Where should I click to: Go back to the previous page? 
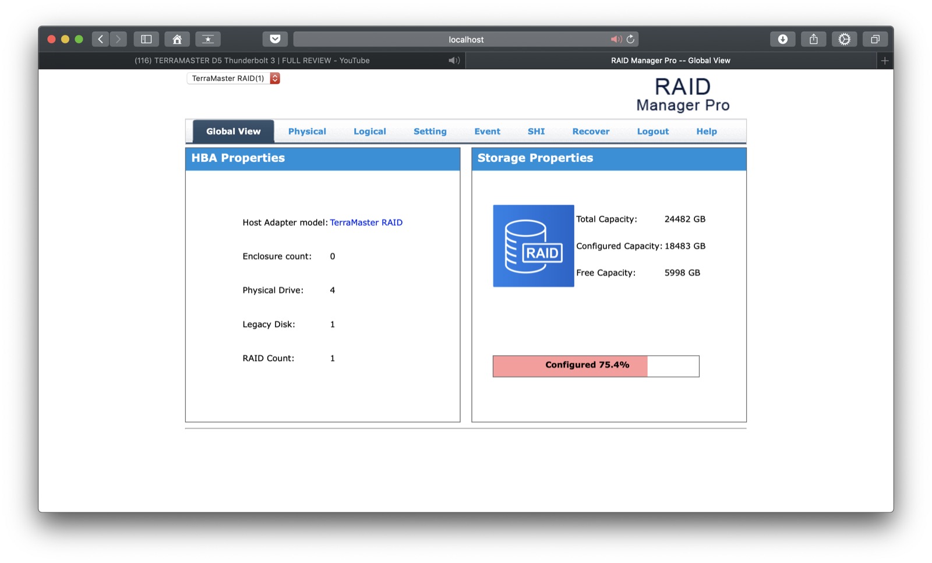tap(100, 39)
